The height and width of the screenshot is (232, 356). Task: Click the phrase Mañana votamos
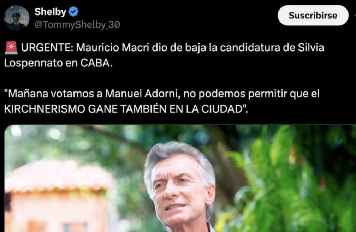coord(53,93)
